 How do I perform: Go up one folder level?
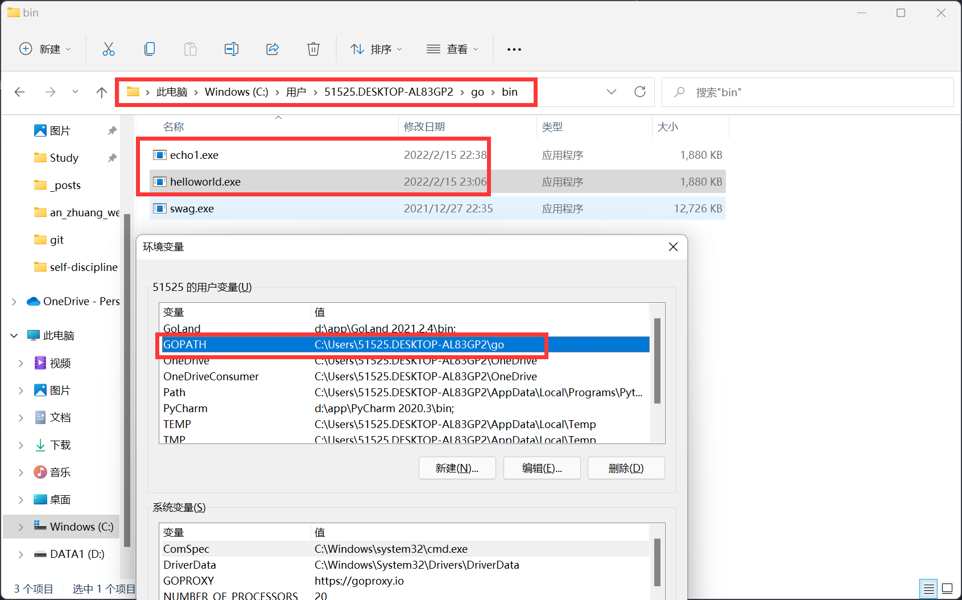[102, 92]
